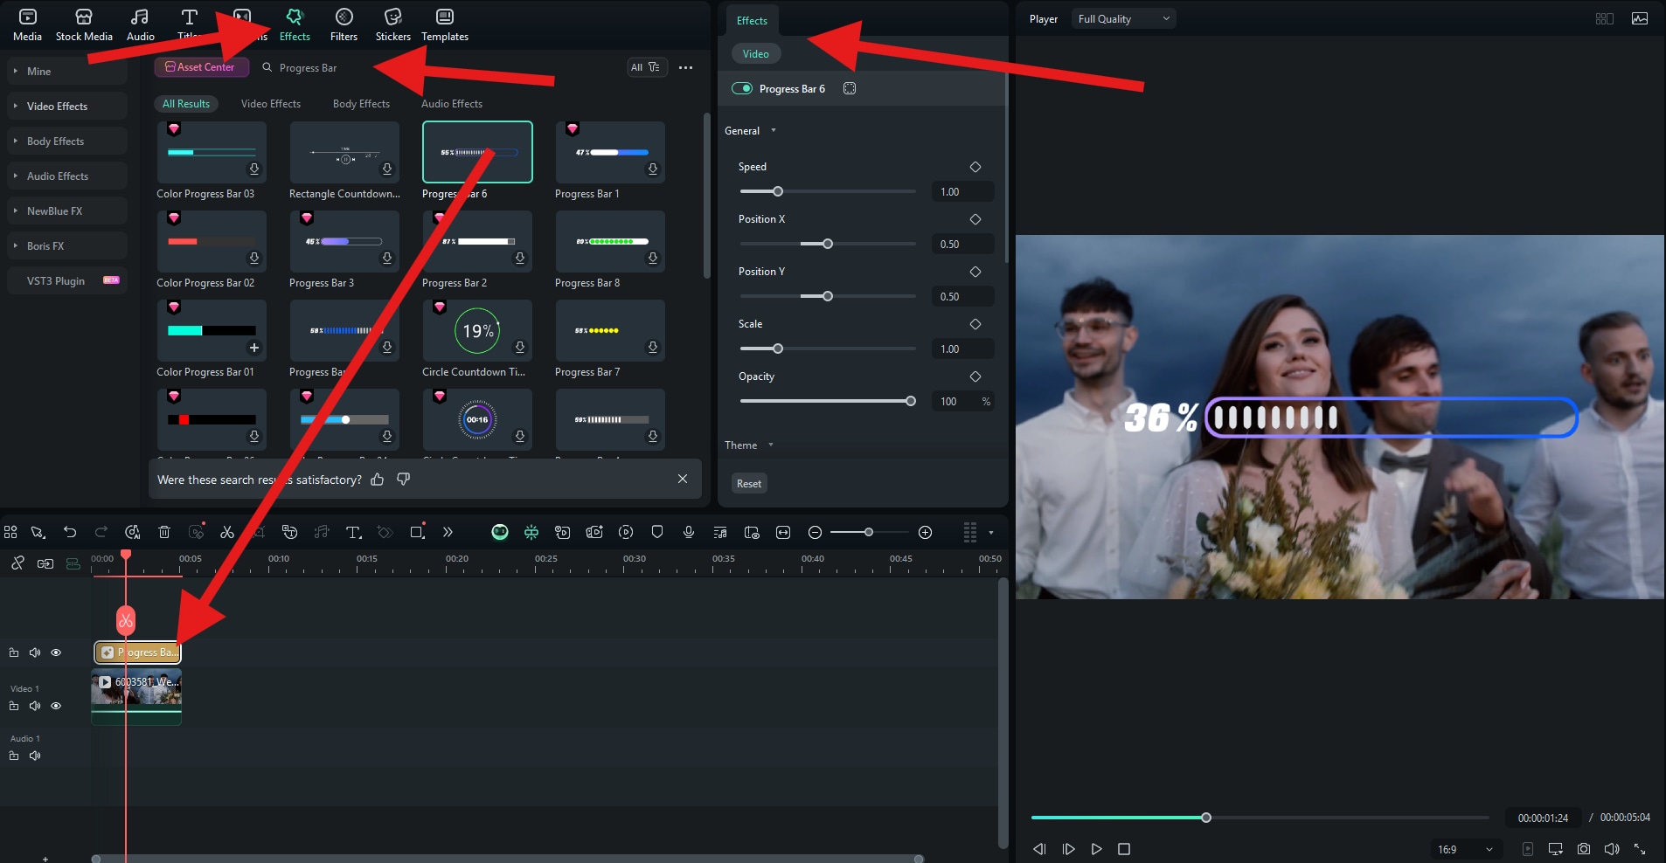Hide the Video 1 track with the eye icon

click(x=56, y=706)
